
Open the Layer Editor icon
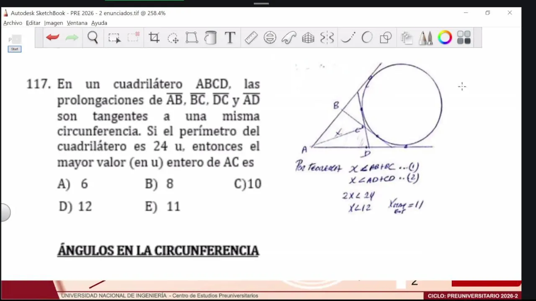pyautogui.click(x=407, y=38)
